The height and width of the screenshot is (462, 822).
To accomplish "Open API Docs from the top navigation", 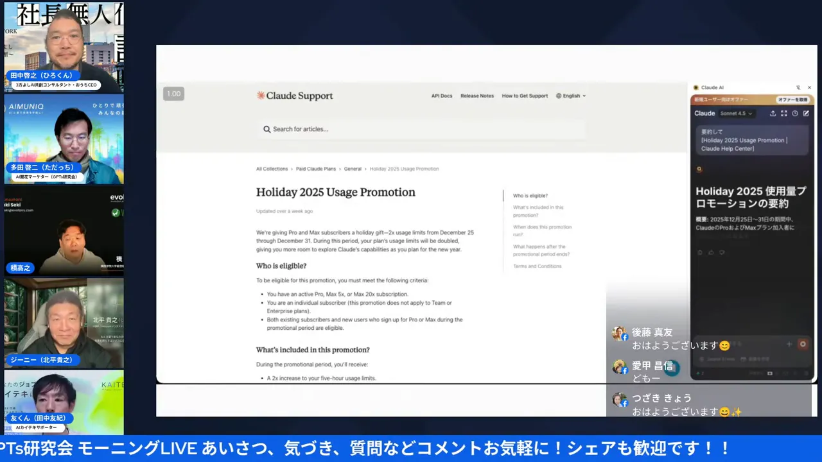I will click(x=442, y=95).
